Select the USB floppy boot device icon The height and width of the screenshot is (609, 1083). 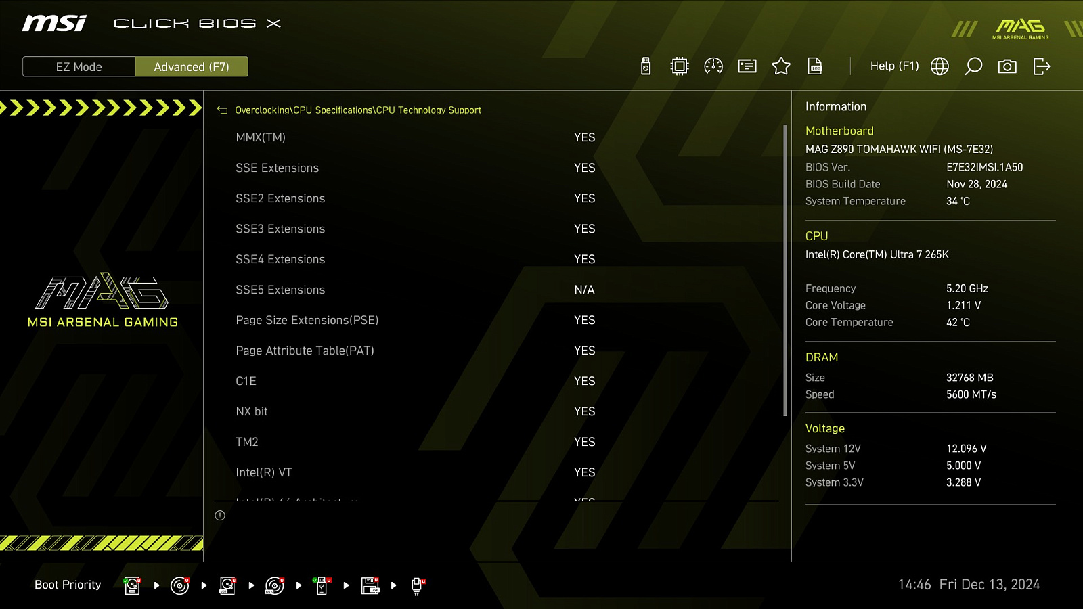[x=370, y=585]
